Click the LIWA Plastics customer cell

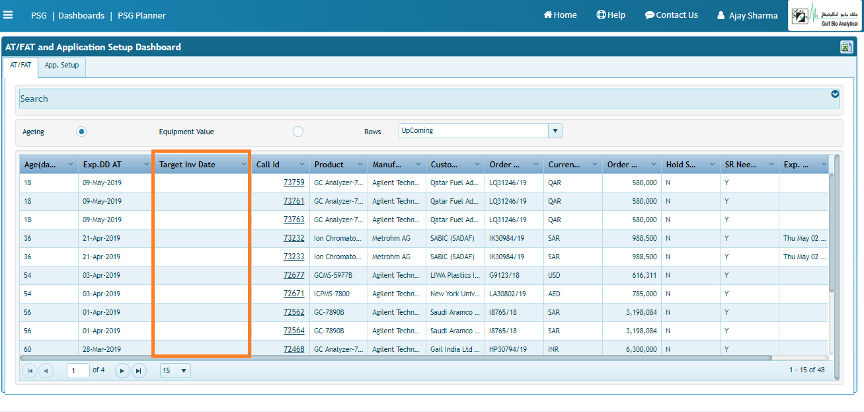click(455, 275)
